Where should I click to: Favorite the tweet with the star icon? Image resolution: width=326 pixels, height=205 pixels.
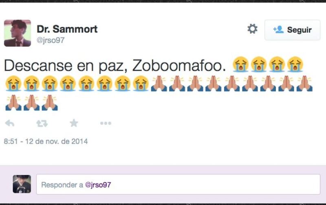coord(74,123)
